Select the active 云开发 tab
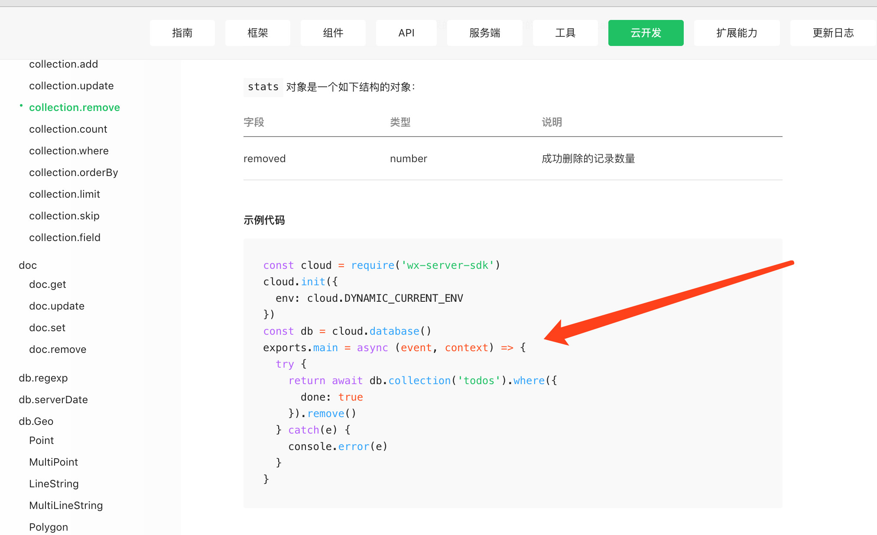 pos(646,33)
